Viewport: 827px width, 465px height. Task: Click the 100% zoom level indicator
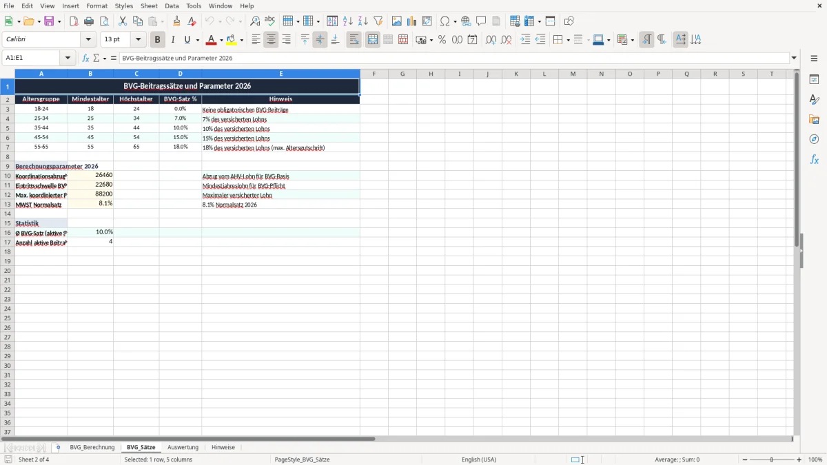pyautogui.click(x=815, y=459)
